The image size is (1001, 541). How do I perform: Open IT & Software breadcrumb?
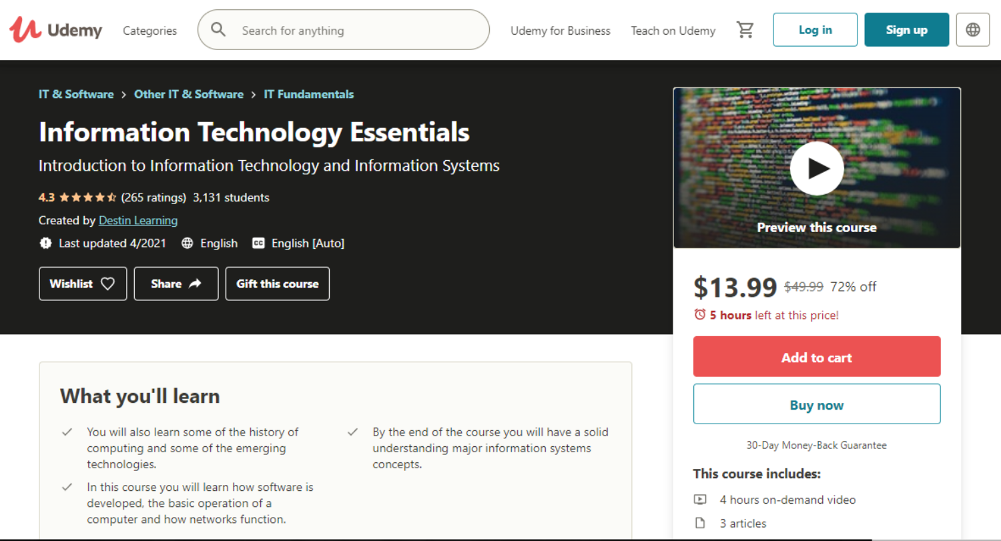click(x=76, y=94)
